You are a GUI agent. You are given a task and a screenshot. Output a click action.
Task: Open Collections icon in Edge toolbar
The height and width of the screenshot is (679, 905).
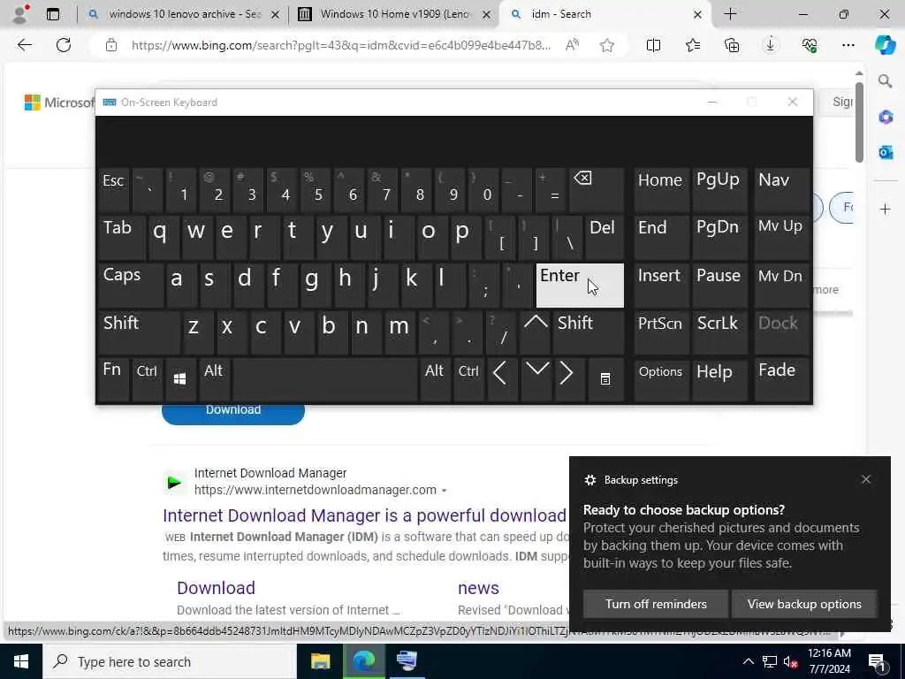[731, 45]
